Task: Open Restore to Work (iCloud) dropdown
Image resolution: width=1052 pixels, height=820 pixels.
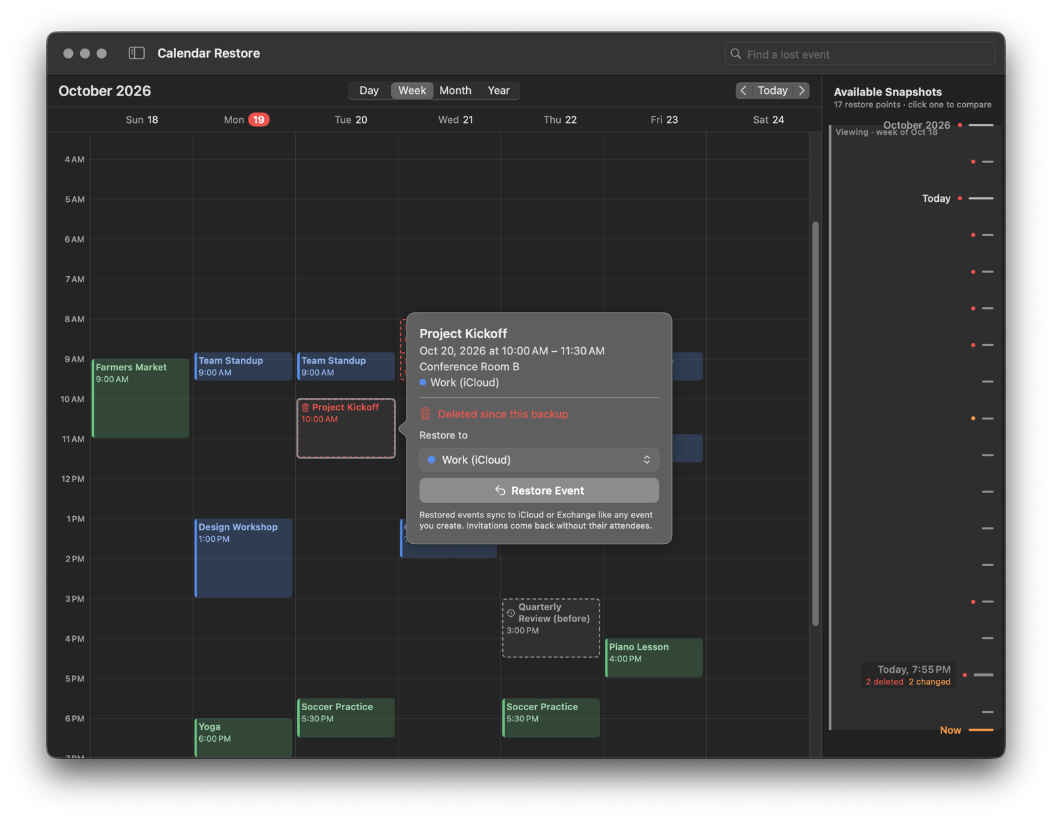Action: (x=539, y=460)
